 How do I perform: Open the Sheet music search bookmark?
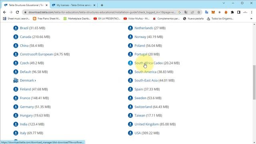16,19
